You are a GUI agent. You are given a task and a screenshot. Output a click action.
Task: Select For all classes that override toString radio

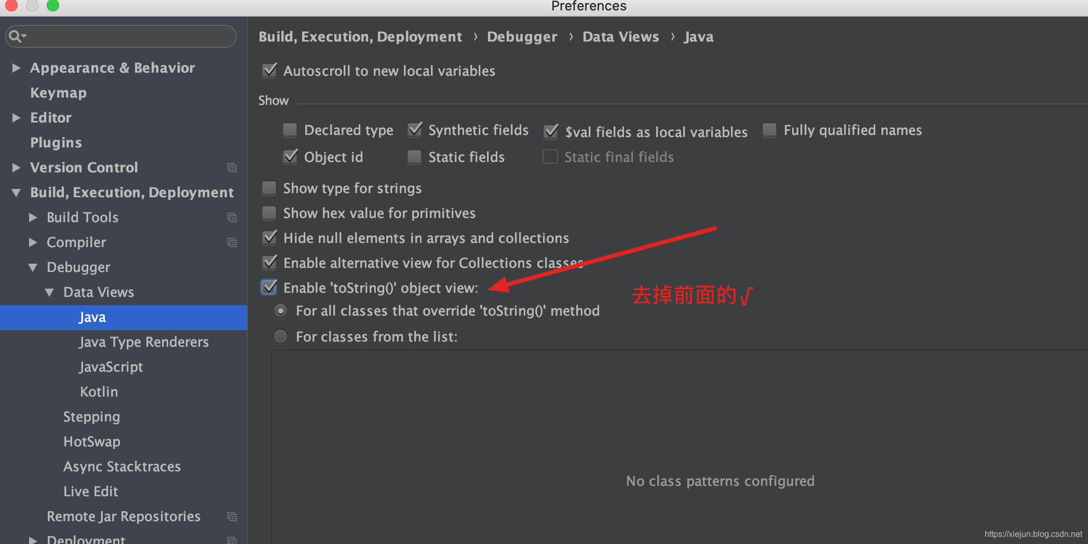tap(280, 311)
